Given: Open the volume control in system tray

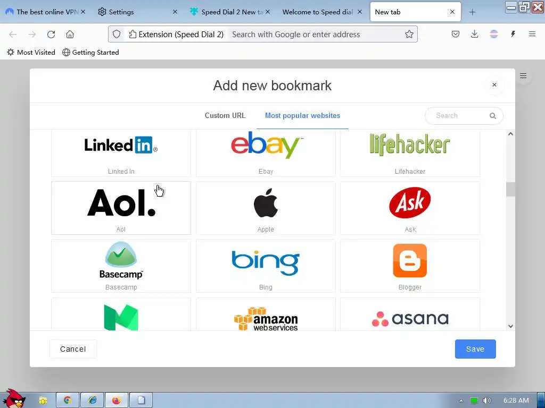Looking at the screenshot, I should pyautogui.click(x=487, y=401).
